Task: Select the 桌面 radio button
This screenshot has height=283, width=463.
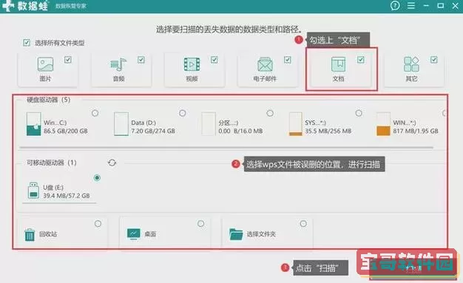Action: 200,224
